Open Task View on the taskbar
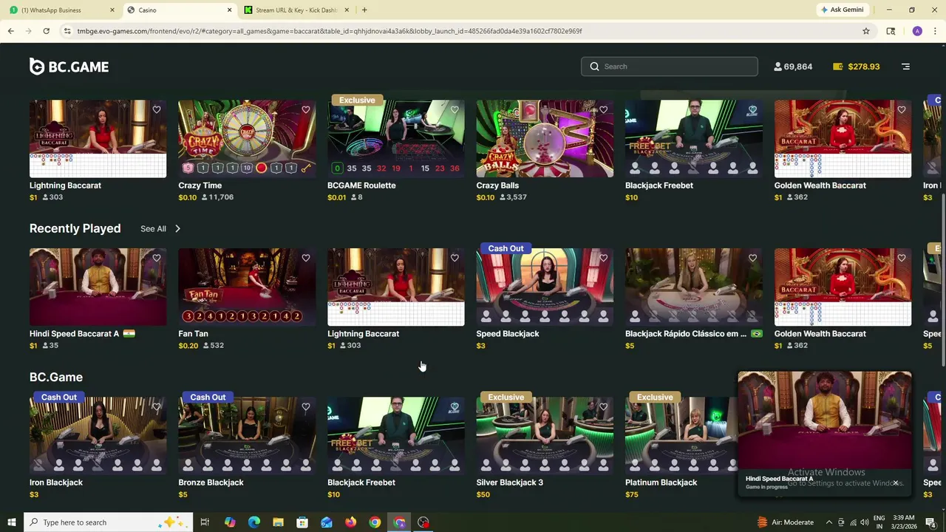The image size is (946, 532). click(205, 522)
